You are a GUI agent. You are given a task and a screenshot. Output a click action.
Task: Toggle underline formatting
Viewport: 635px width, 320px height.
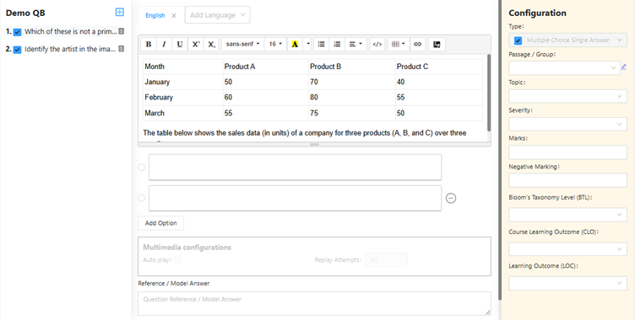180,45
